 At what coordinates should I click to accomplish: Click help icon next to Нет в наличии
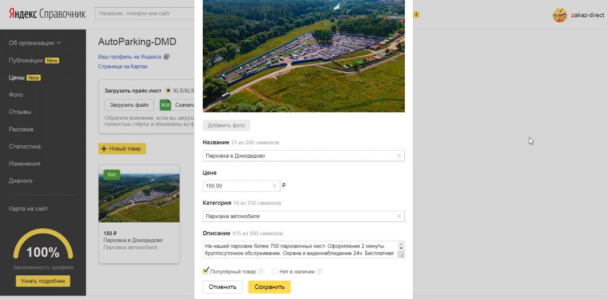(x=320, y=272)
